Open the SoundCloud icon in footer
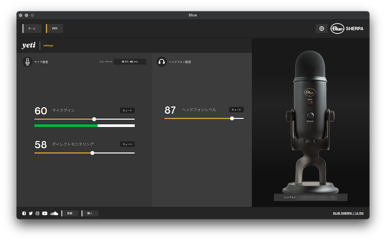This screenshot has width=386, height=241. (54, 213)
